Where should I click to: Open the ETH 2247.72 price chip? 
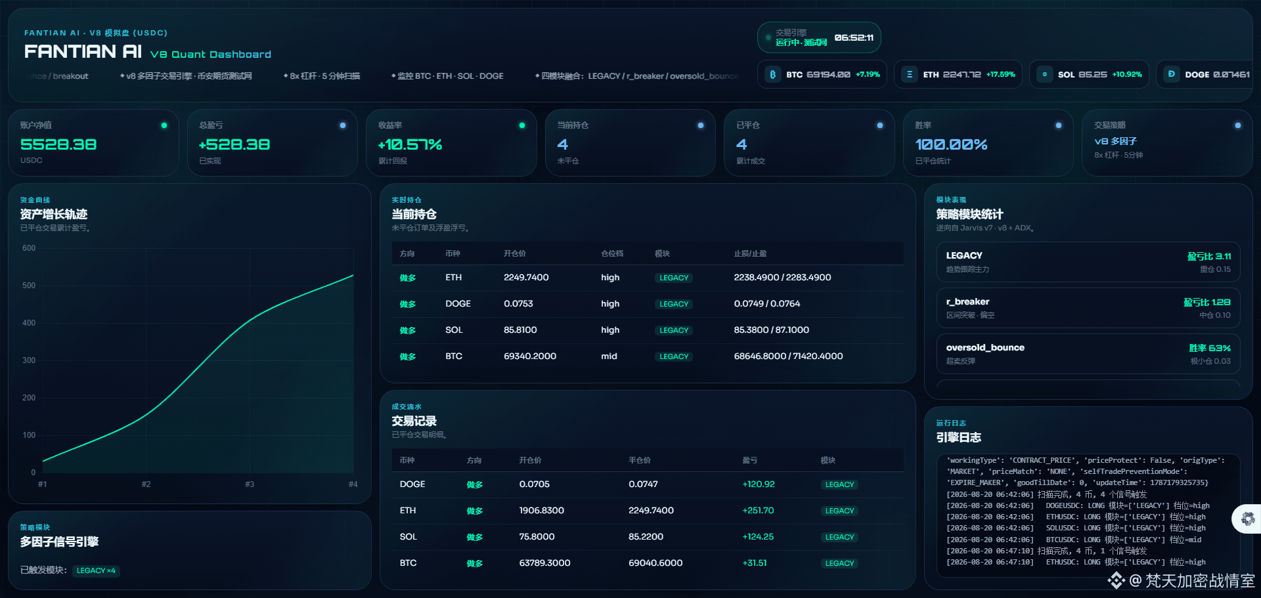coord(958,75)
